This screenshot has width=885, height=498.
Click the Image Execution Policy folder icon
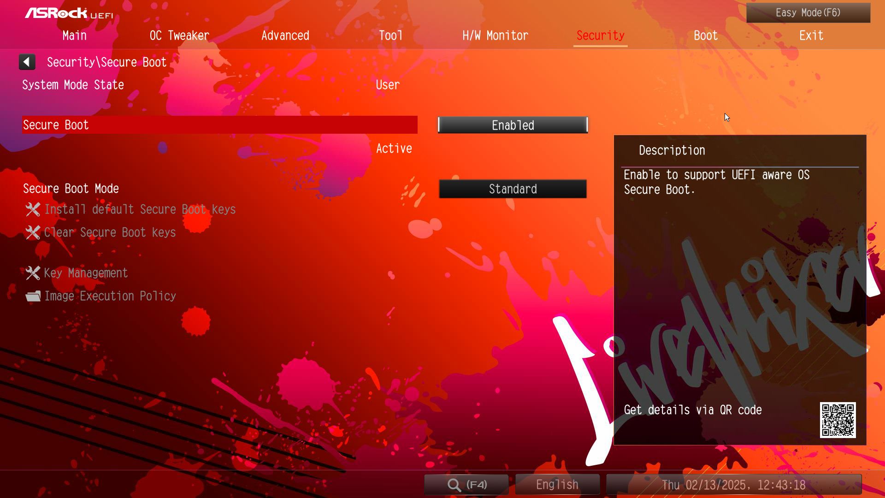click(33, 296)
